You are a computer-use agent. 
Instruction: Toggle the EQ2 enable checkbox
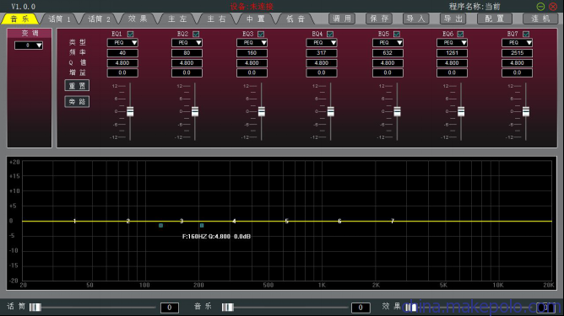tap(196, 34)
